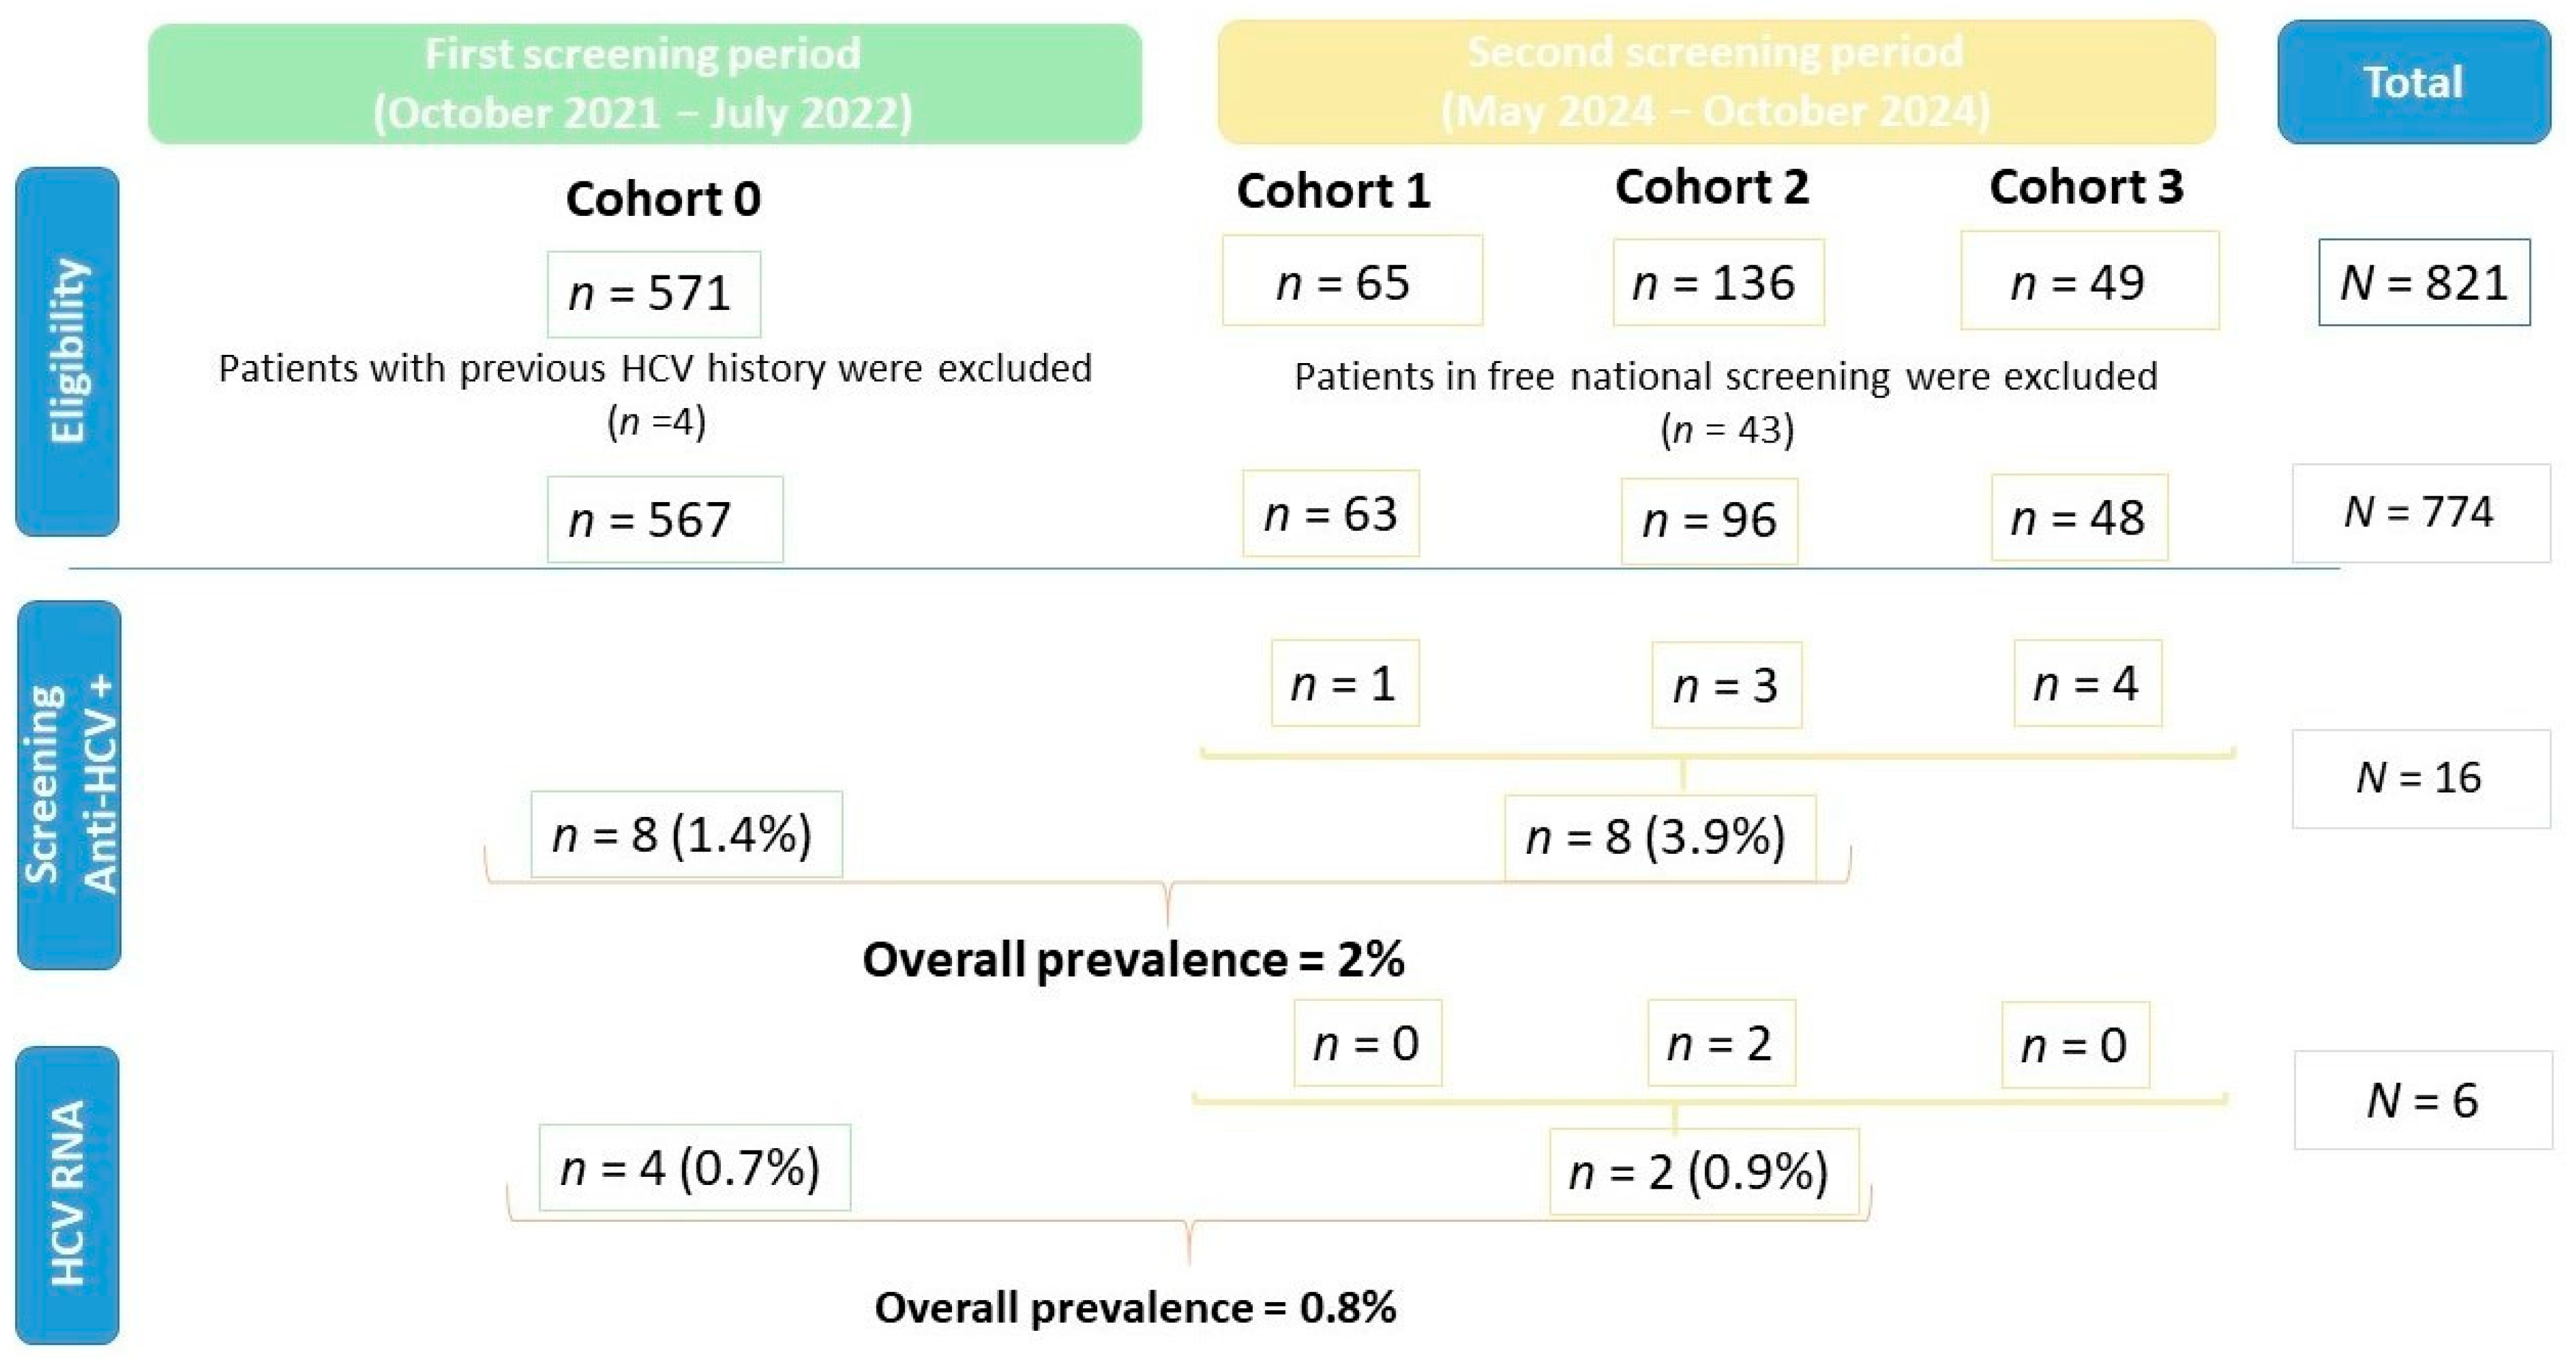Click the n = 8 (1.4%) box
The width and height of the screenshot is (2576, 1359).
[x=686, y=834]
